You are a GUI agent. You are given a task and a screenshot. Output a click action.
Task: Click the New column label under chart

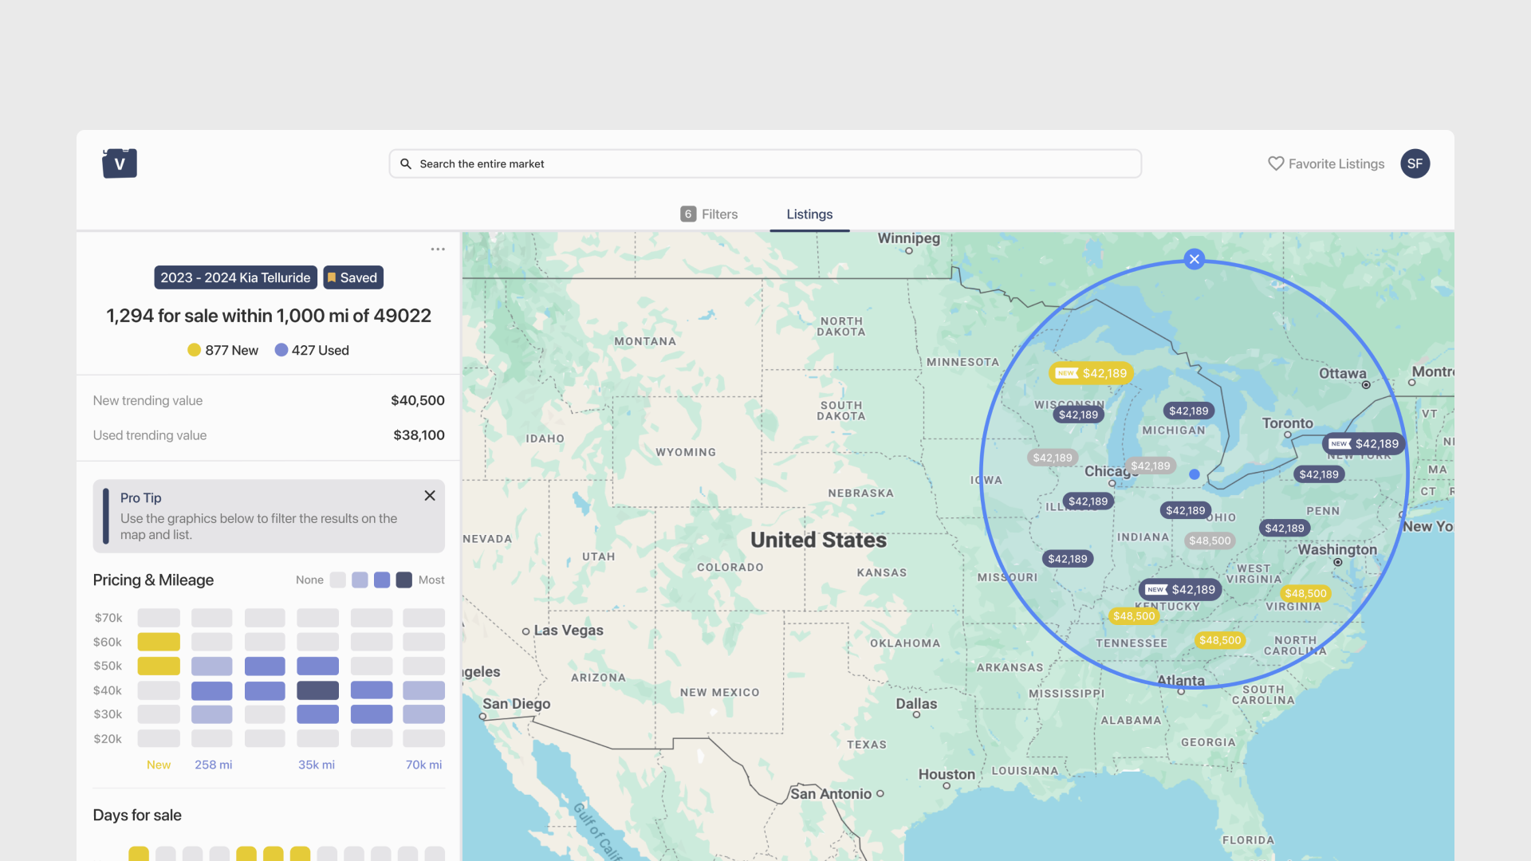[159, 765]
